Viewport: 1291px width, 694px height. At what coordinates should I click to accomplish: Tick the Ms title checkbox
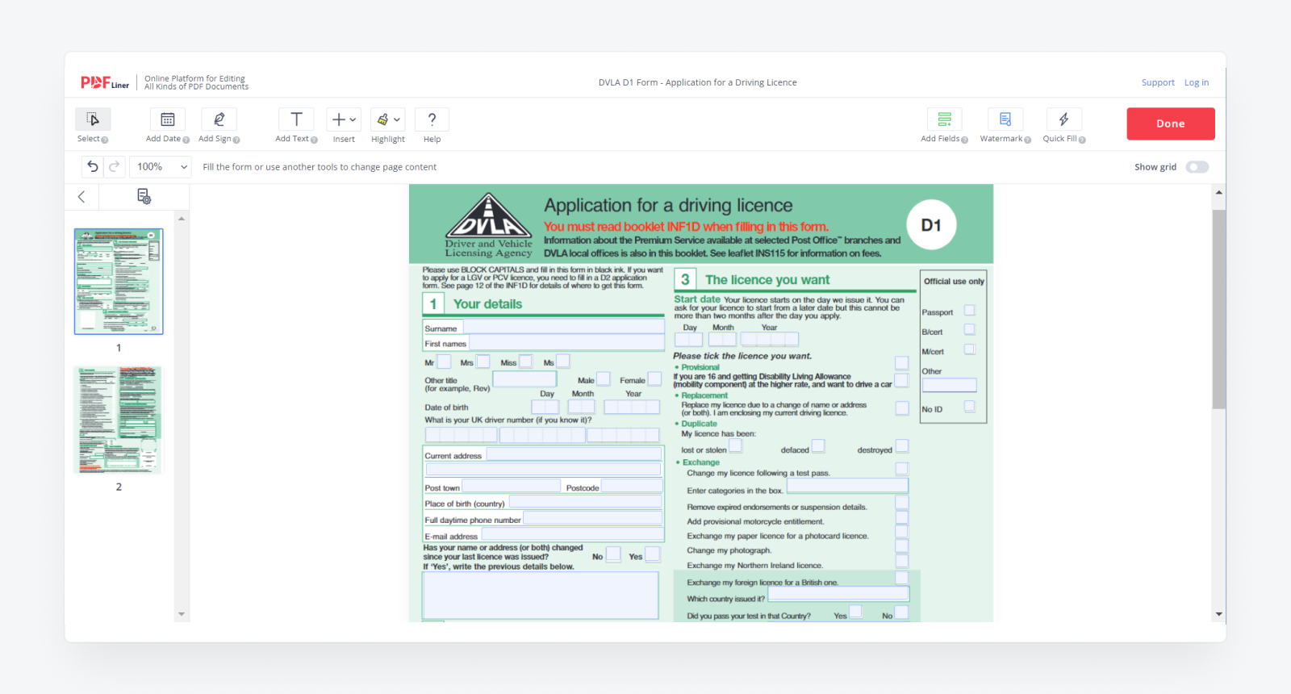coord(563,362)
